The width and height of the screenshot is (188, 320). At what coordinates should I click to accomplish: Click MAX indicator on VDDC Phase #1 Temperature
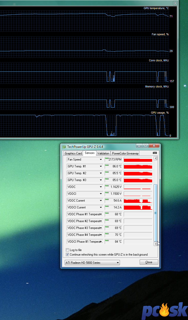click(107, 213)
